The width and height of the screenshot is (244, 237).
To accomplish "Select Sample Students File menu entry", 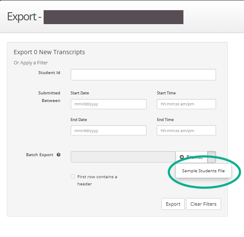I will coord(203,171).
